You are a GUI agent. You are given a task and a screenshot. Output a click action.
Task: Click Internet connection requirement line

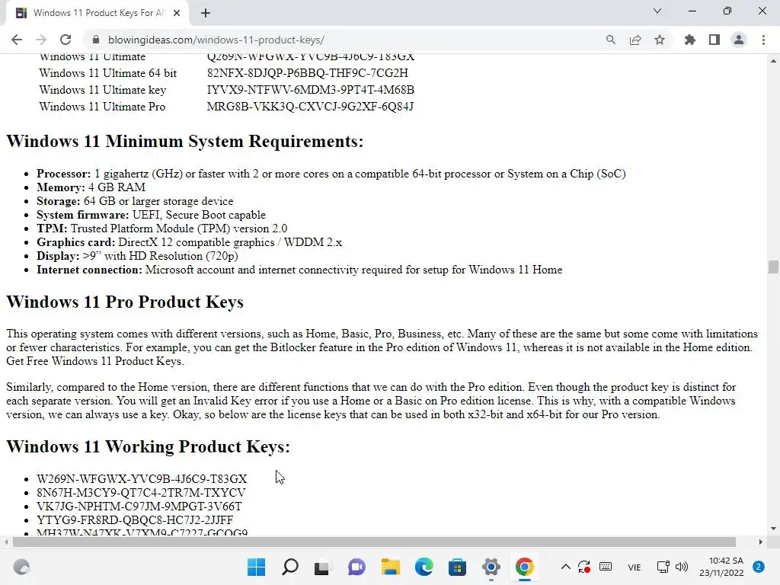(x=299, y=270)
